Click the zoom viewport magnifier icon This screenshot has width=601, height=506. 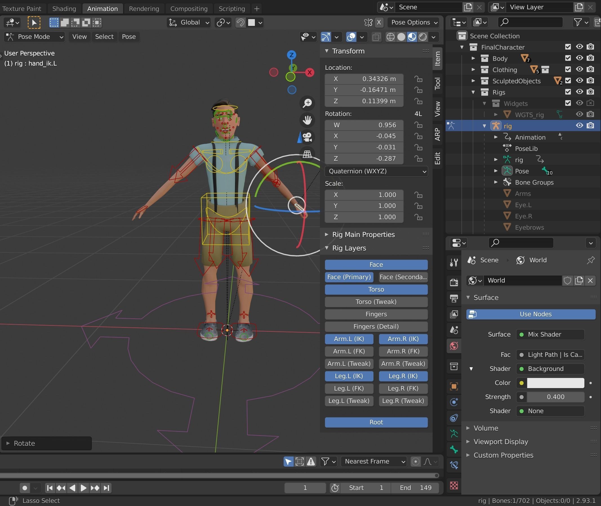pos(307,103)
